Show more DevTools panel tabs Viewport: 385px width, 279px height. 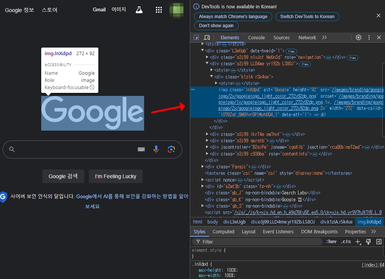pyautogui.click(x=324, y=37)
